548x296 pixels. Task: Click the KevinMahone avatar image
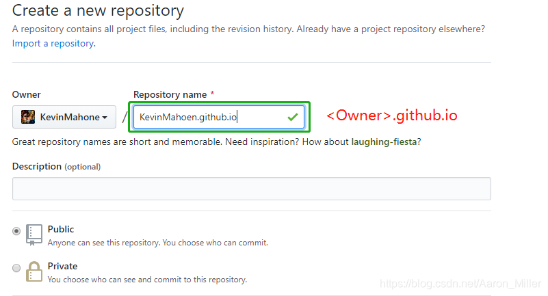[x=28, y=117]
